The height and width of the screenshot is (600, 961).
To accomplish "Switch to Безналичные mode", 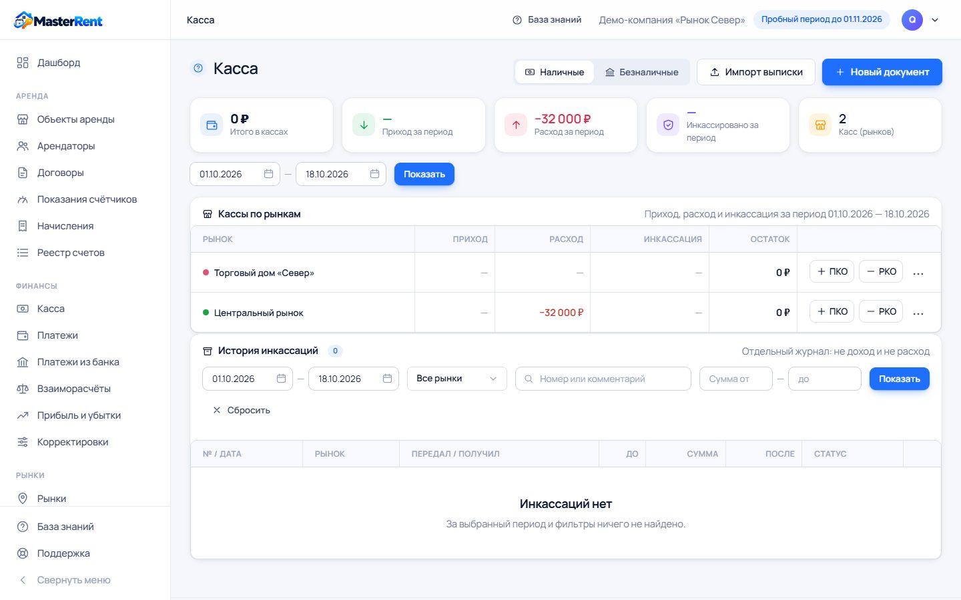I will [x=641, y=72].
